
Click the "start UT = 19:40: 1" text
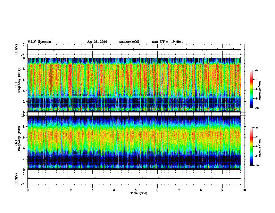click(x=168, y=42)
